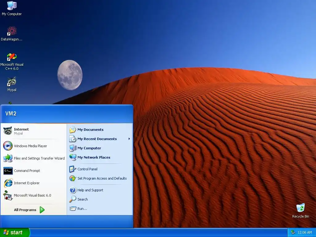This screenshot has height=237, width=316.
Task: Click the Windows Media Player icon
Action: click(8, 146)
